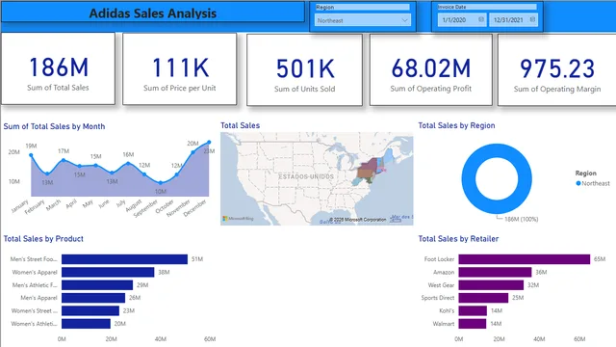
Task: Click the Invoice Date slicer header label
Action: coord(451,7)
